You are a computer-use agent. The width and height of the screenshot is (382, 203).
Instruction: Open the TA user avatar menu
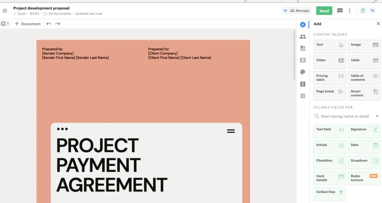click(x=372, y=10)
